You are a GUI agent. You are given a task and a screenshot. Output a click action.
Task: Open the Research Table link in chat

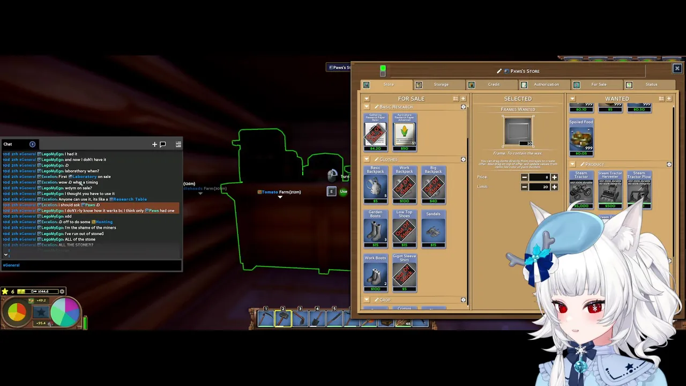tap(128, 199)
